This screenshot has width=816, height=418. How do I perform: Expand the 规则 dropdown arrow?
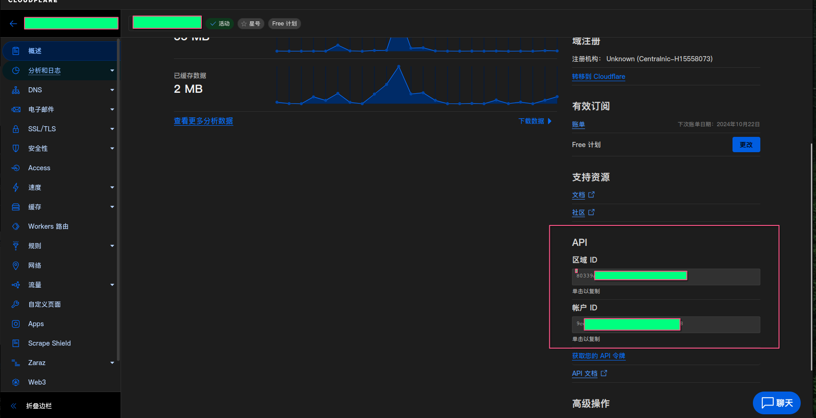click(x=112, y=246)
